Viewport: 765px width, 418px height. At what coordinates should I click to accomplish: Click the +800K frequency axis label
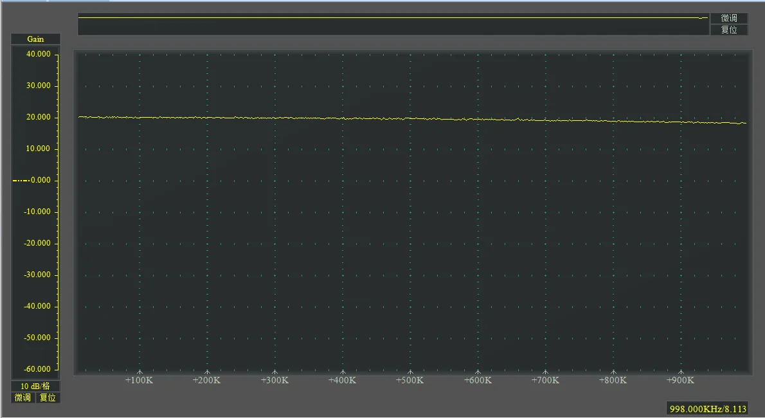[613, 381]
